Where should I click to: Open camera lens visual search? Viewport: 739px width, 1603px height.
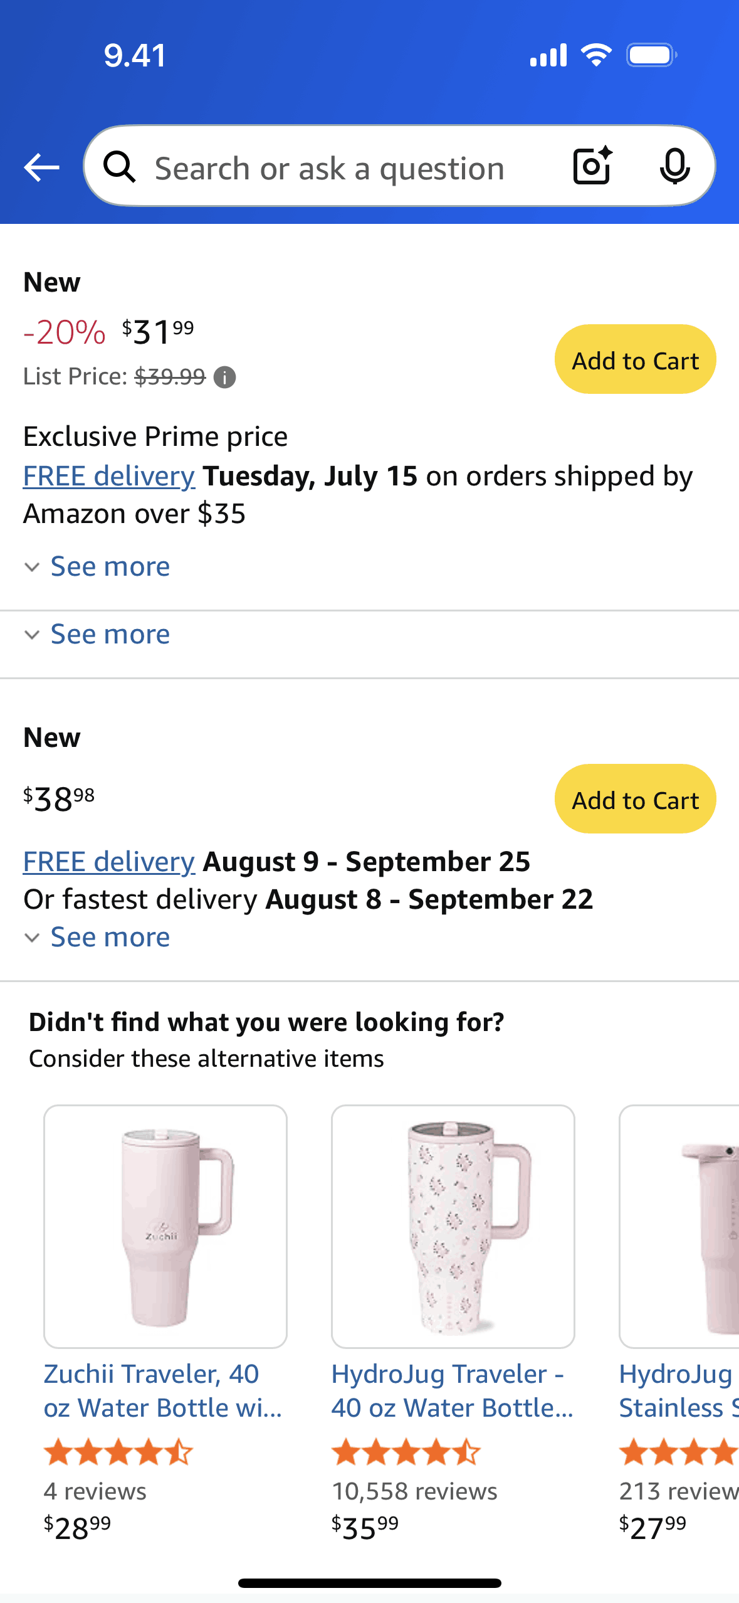click(592, 166)
